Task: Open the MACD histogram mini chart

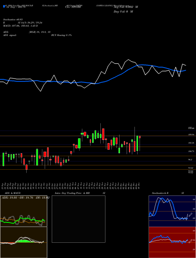Action: tap(24, 242)
